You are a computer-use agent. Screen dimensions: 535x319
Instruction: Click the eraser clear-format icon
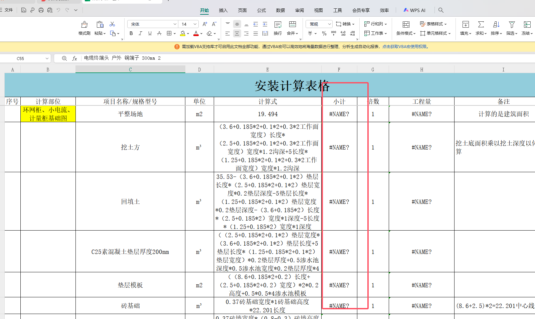point(209,33)
